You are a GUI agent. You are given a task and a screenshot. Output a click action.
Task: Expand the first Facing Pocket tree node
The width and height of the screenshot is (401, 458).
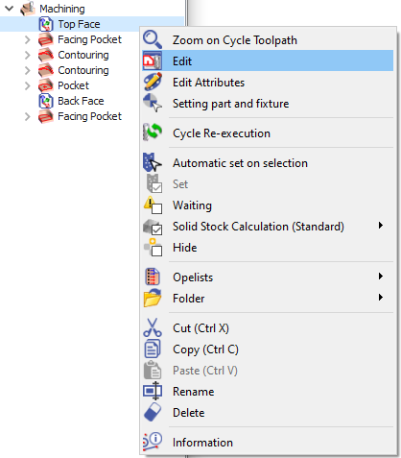(x=28, y=39)
